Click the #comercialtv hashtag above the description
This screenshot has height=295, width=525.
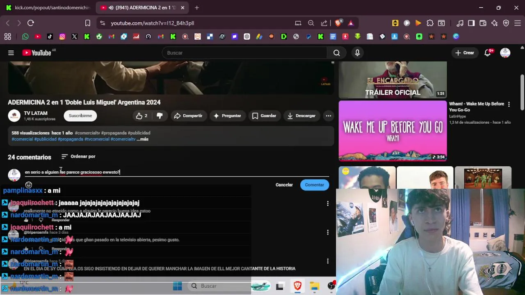(x=87, y=133)
